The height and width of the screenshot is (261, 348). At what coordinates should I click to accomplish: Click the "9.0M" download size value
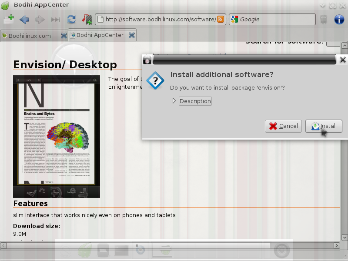point(20,234)
